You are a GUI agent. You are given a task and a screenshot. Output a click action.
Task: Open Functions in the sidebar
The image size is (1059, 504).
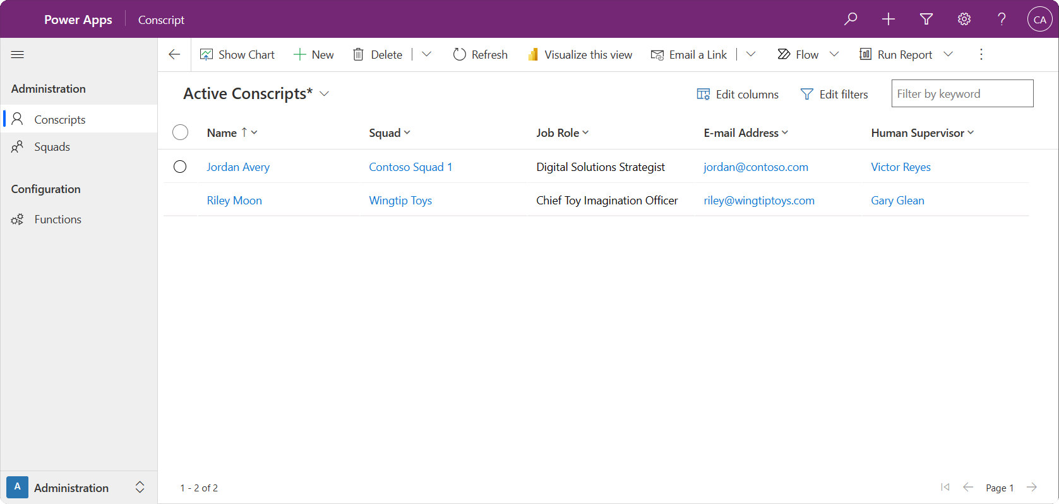tap(79, 220)
